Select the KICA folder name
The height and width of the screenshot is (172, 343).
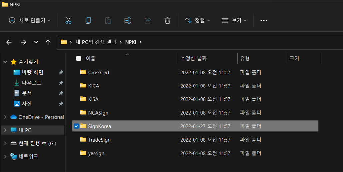94,86
